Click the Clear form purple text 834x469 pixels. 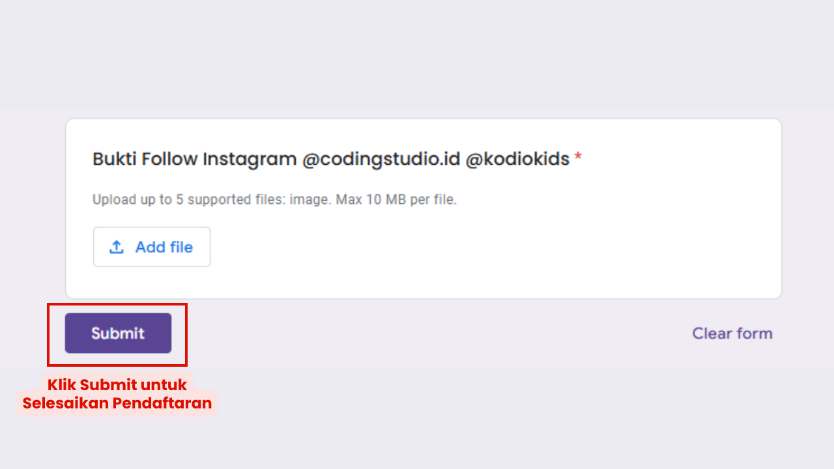coord(731,333)
